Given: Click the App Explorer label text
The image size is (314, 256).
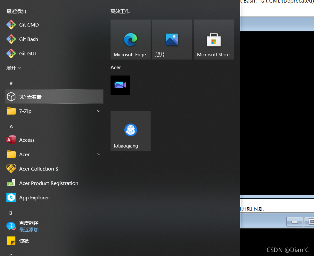Looking at the screenshot, I should [34, 198].
